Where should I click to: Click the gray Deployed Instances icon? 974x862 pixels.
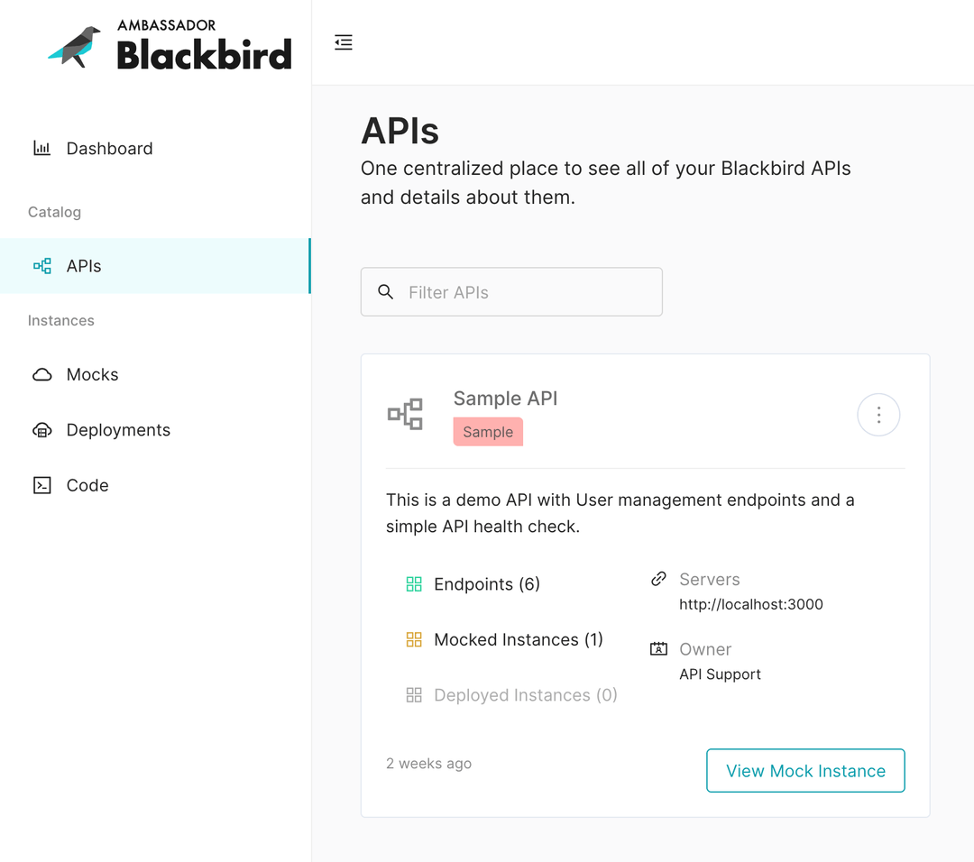coord(415,694)
